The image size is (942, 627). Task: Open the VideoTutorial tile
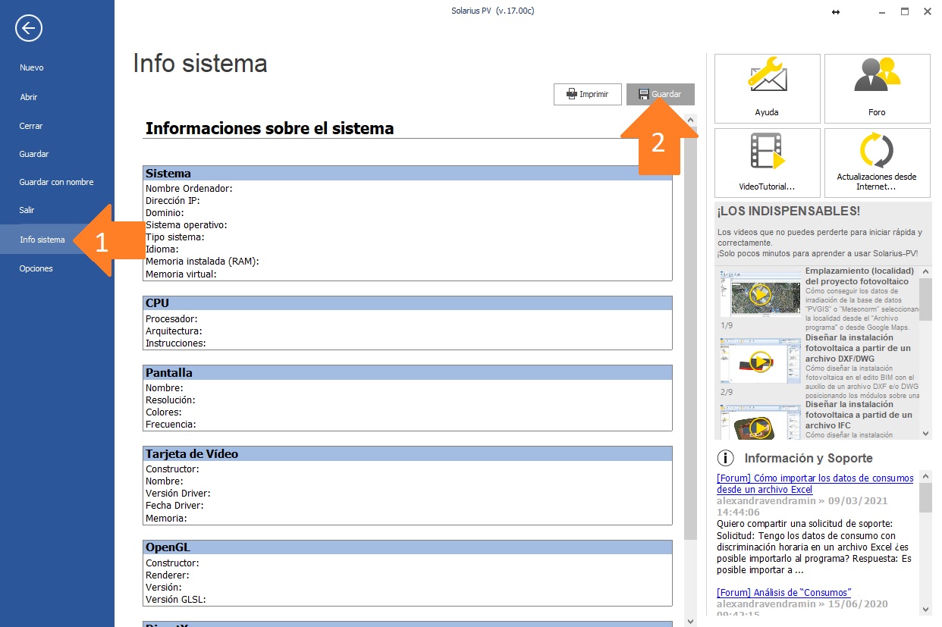(x=768, y=162)
